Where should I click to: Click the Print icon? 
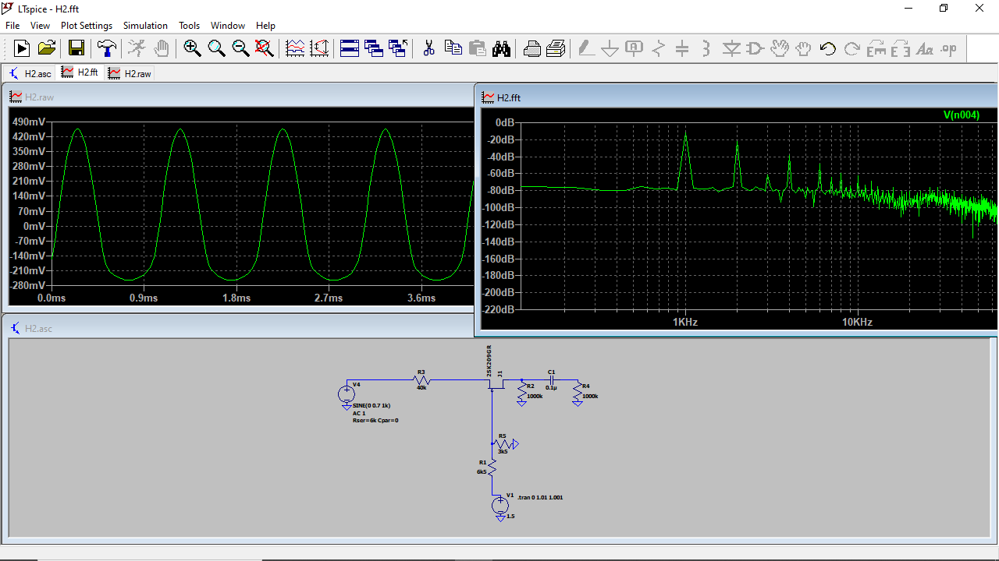pyautogui.click(x=556, y=48)
